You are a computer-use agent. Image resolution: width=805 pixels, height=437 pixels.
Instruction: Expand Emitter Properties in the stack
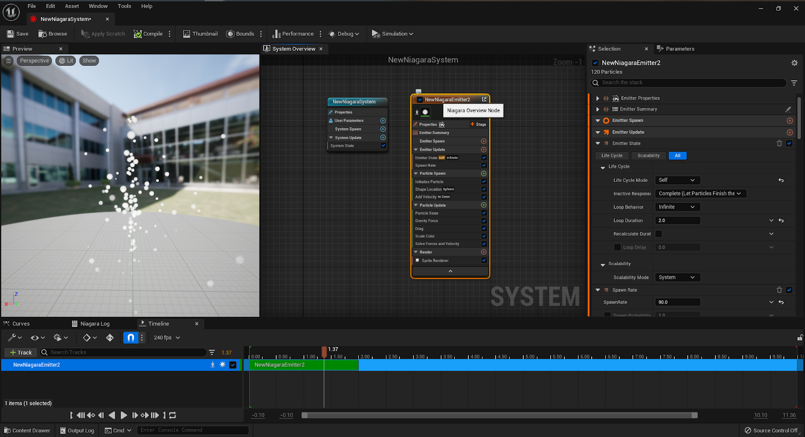pyautogui.click(x=598, y=98)
